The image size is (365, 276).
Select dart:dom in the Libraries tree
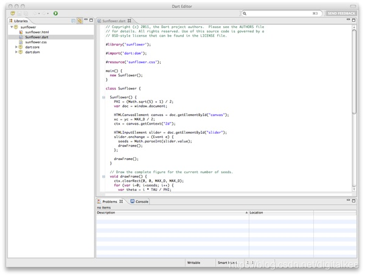pyautogui.click(x=32, y=52)
